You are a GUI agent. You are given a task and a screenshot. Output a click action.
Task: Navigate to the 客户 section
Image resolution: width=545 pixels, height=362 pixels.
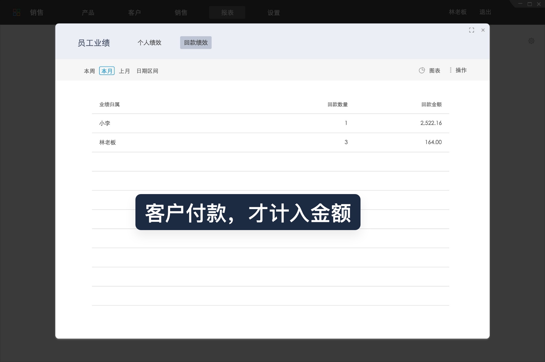(x=134, y=13)
